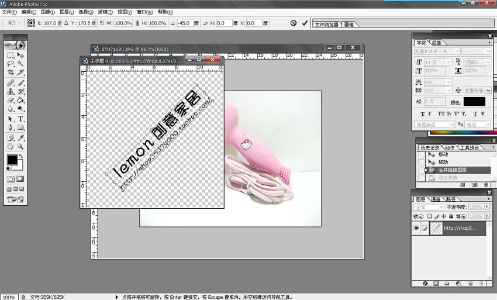Screen dimensions: 497x300
Task: Select the Clone Stamp tool
Action: (x=11, y=92)
